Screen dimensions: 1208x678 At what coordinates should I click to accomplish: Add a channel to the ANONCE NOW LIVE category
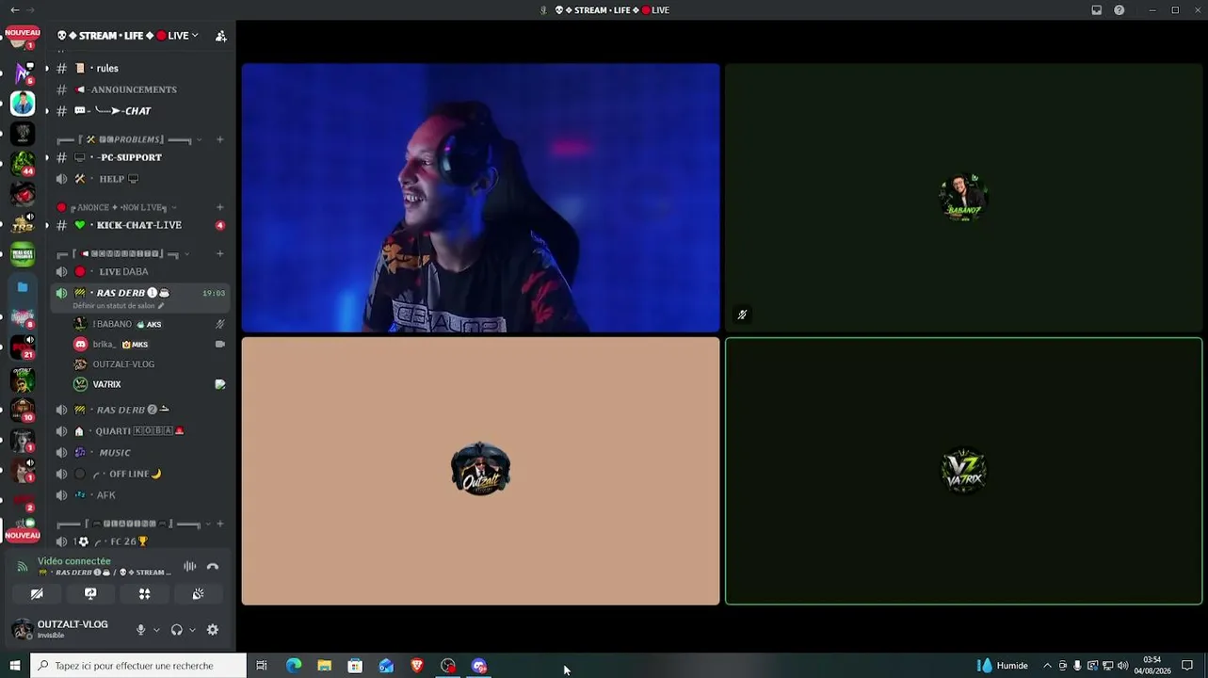point(220,207)
